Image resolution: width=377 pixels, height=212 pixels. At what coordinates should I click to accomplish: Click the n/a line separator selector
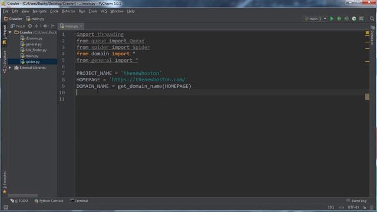point(341,207)
